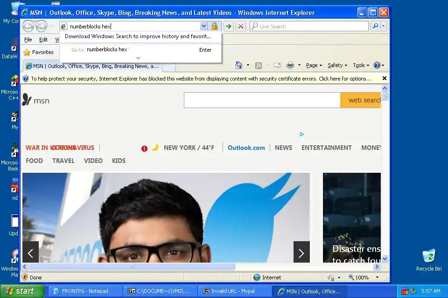This screenshot has width=448, height=298.
Task: Click the orange web search button
Action: coord(361,100)
